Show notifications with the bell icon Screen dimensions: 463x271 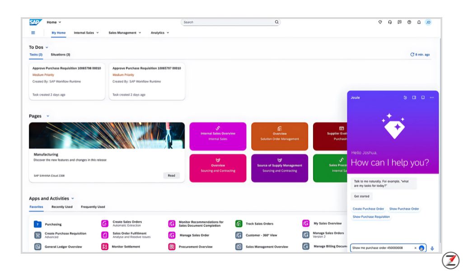(x=419, y=22)
